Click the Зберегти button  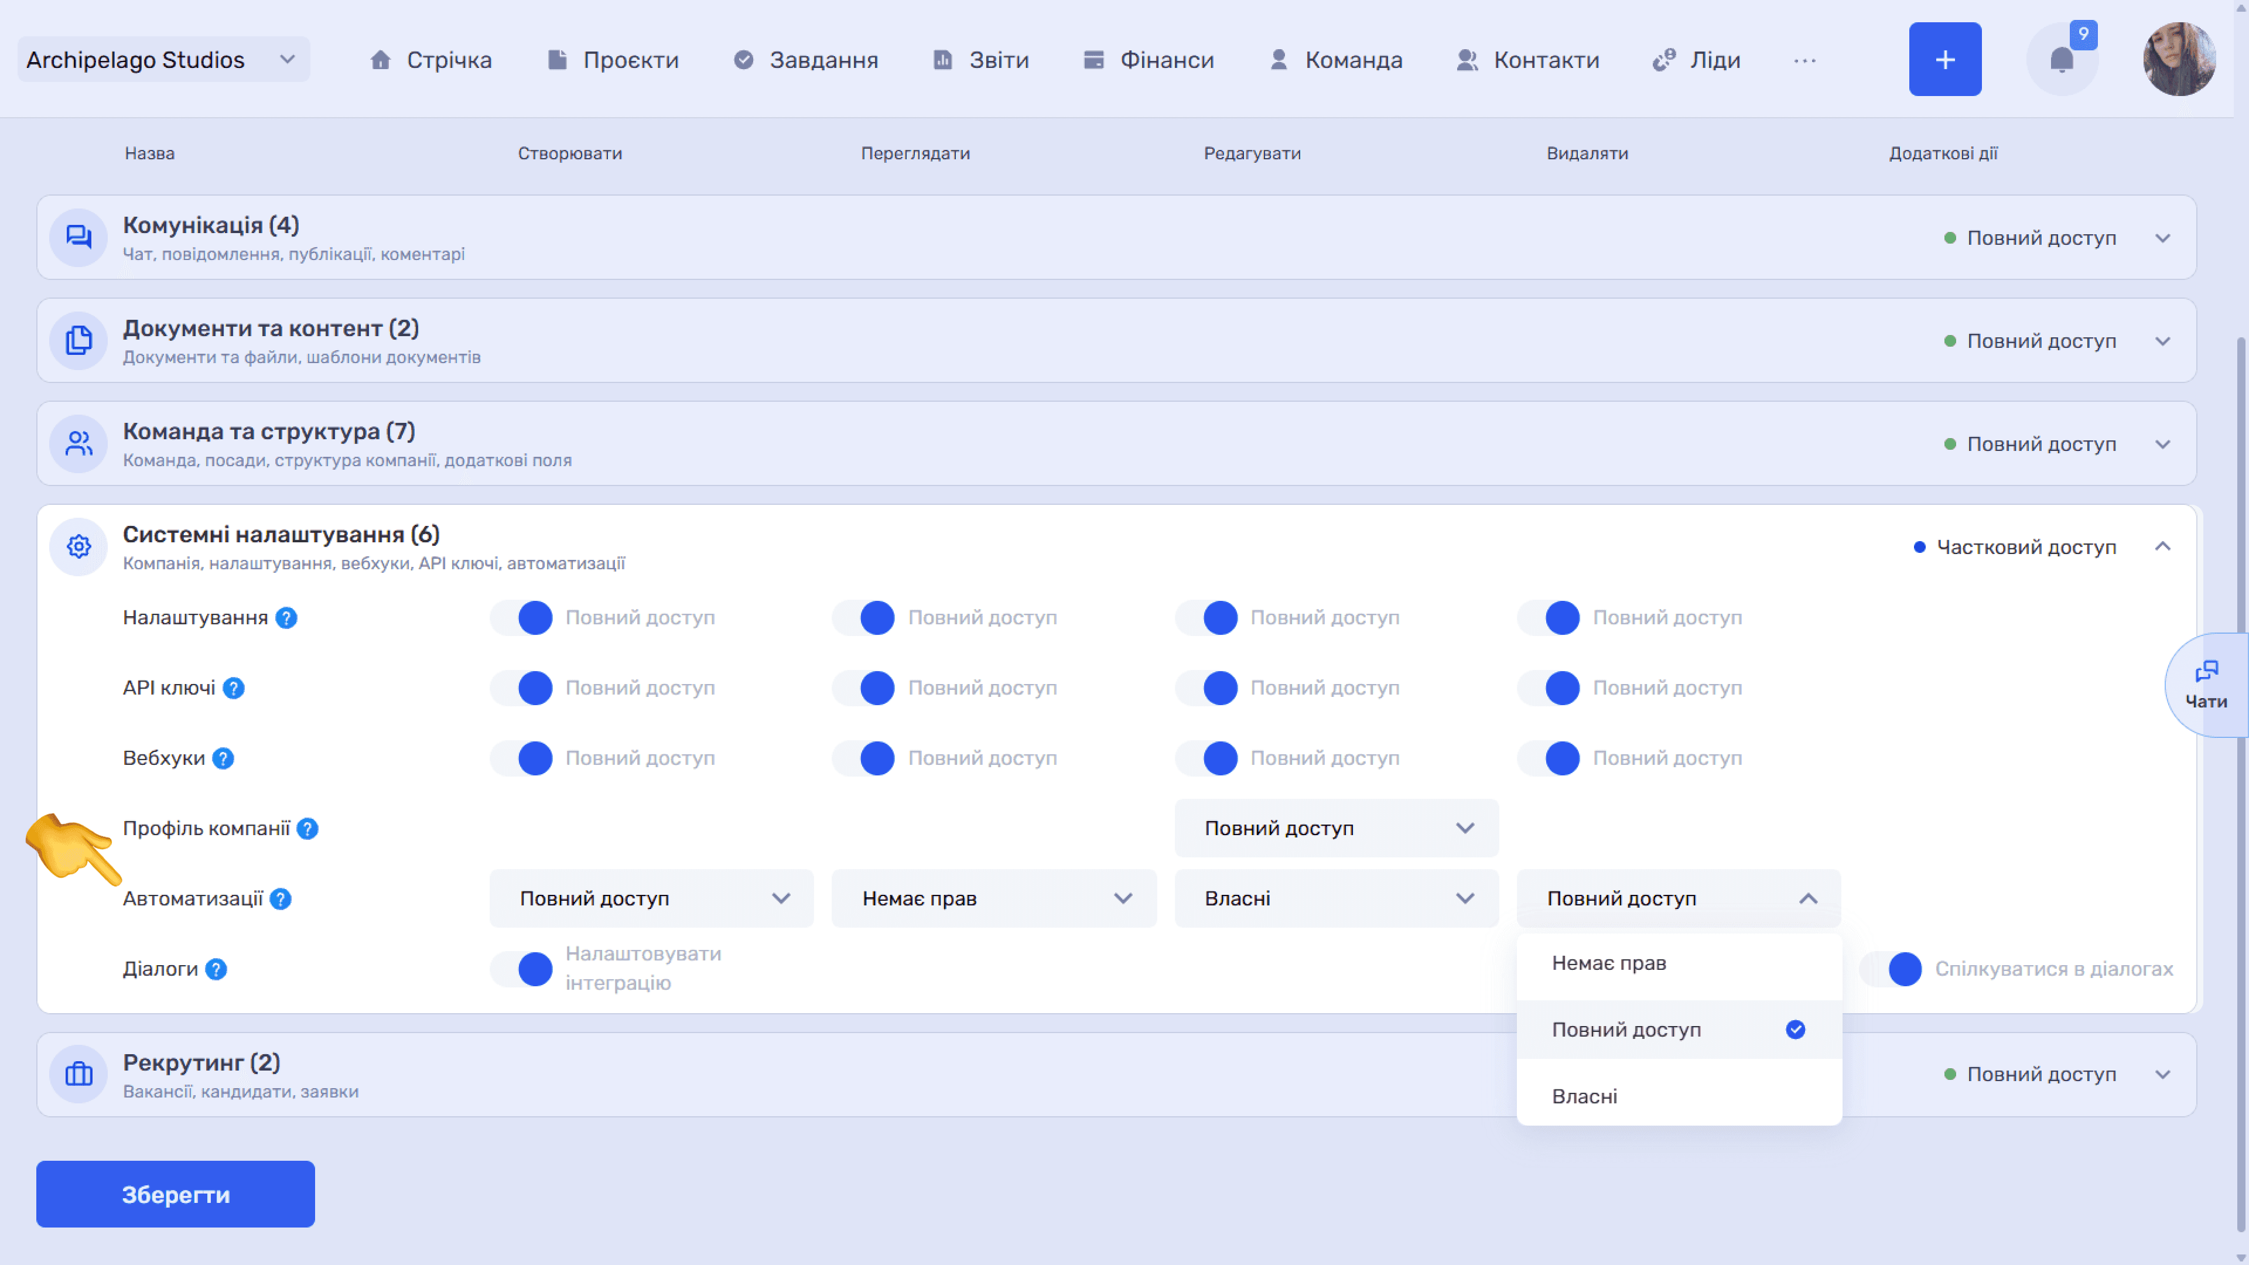176,1194
